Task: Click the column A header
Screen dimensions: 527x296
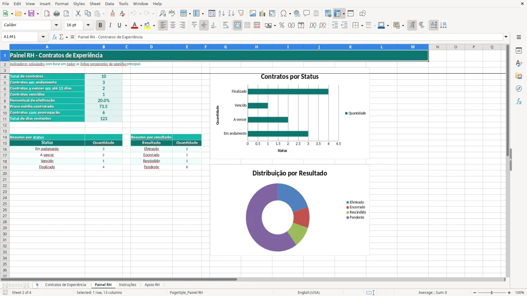Action: (47, 47)
